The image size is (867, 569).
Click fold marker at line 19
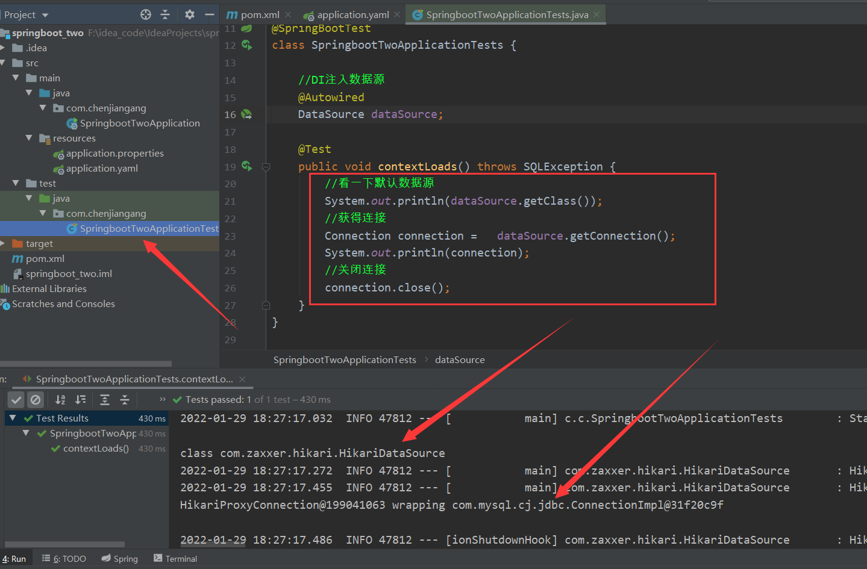266,167
